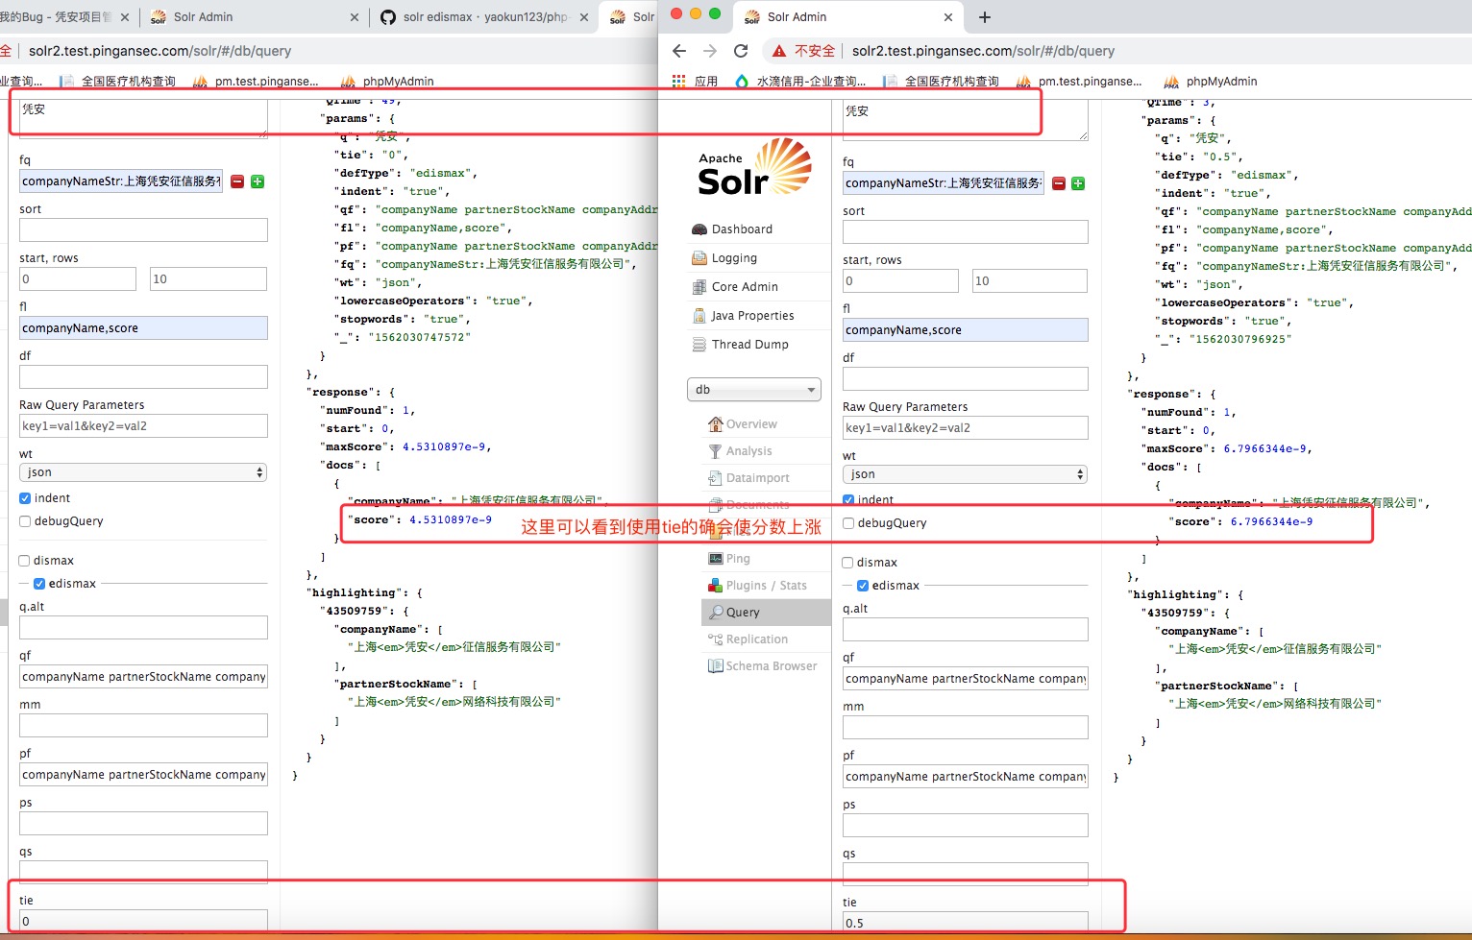The width and height of the screenshot is (1472, 940).
Task: Click the tie field with value 0
Action: [143, 921]
